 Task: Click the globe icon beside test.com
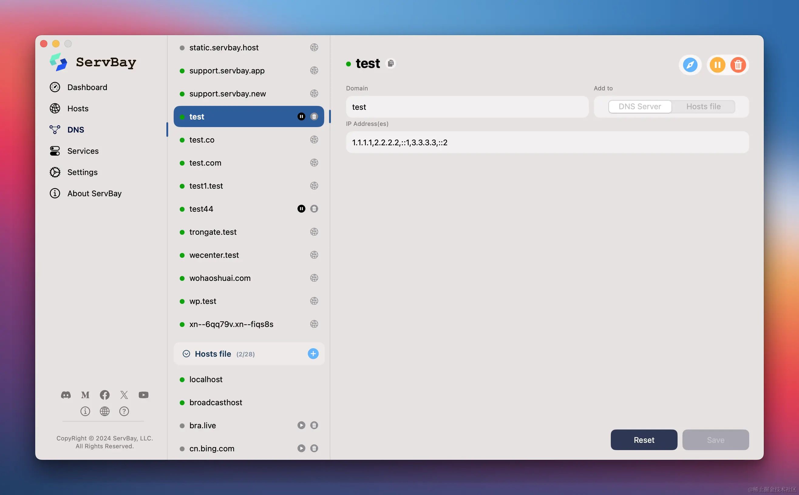(314, 163)
